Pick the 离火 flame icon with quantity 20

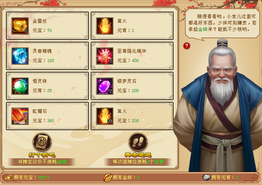pyautogui.click(x=105, y=116)
